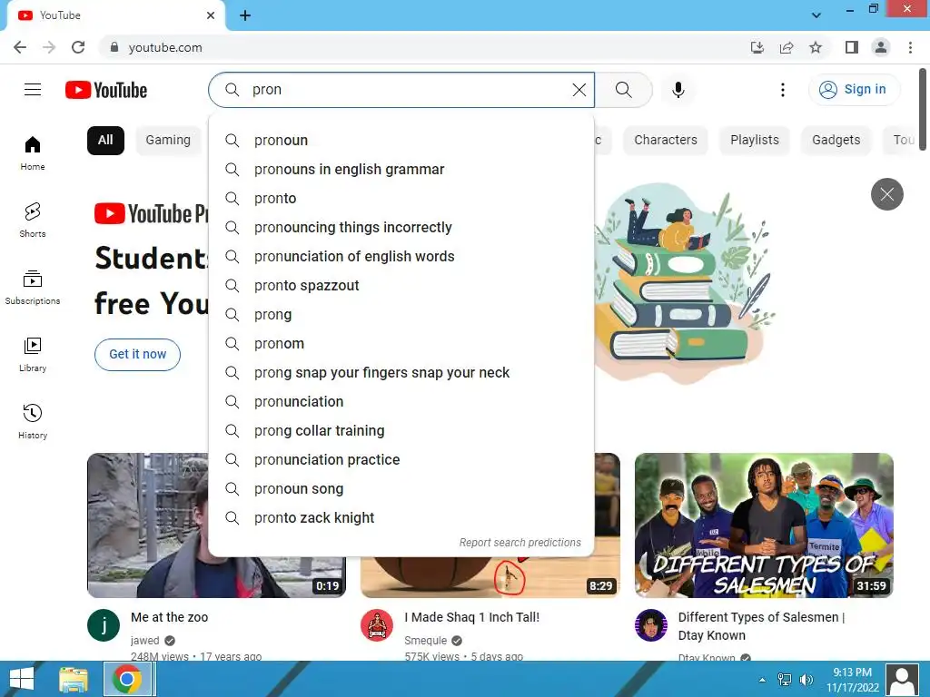Open the Dtay Known channel avatar

[x=651, y=625]
